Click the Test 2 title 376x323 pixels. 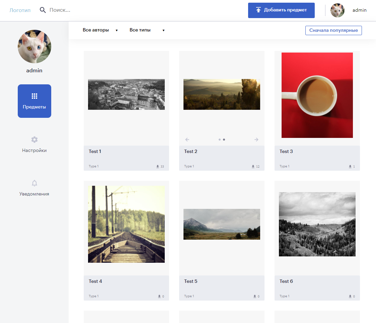pyautogui.click(x=191, y=152)
